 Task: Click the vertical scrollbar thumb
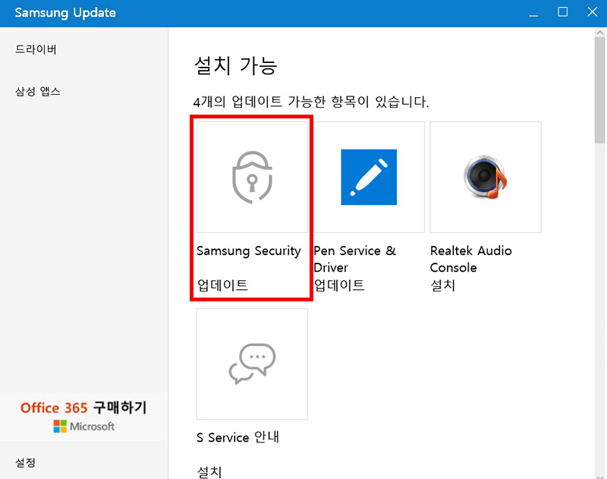click(600, 90)
